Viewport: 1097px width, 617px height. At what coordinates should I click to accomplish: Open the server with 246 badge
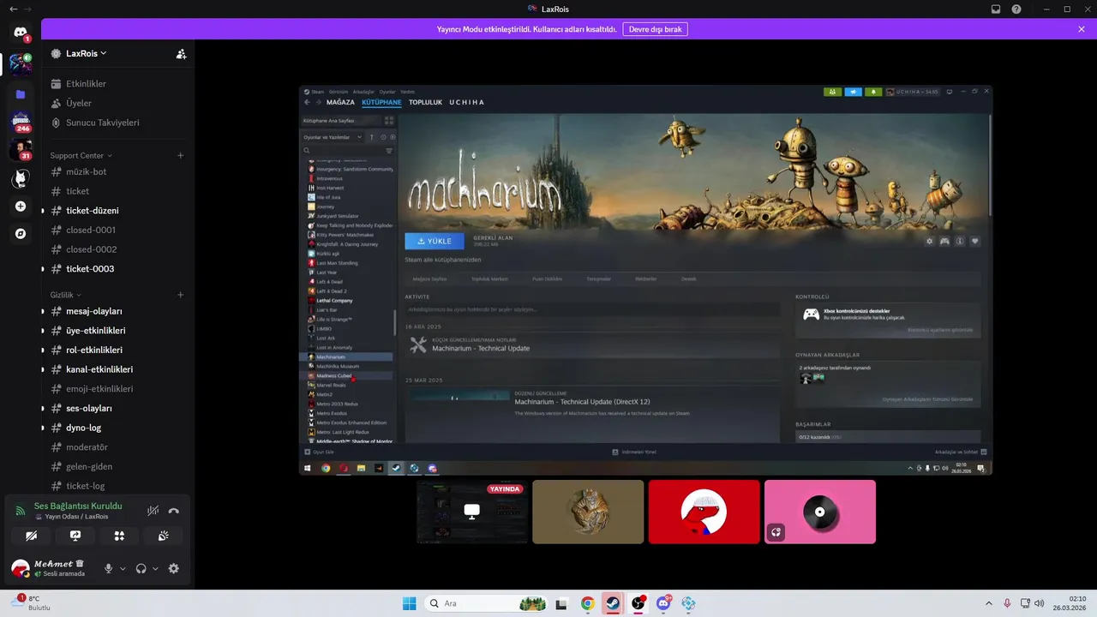point(21,122)
